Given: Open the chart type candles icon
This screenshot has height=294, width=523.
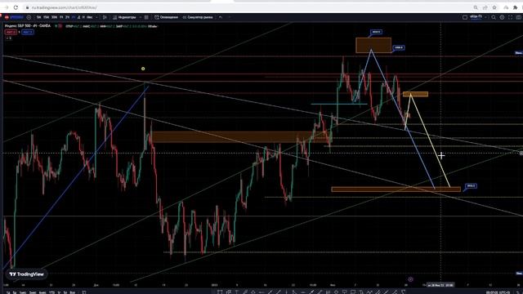Looking at the screenshot, I should click(105, 17).
